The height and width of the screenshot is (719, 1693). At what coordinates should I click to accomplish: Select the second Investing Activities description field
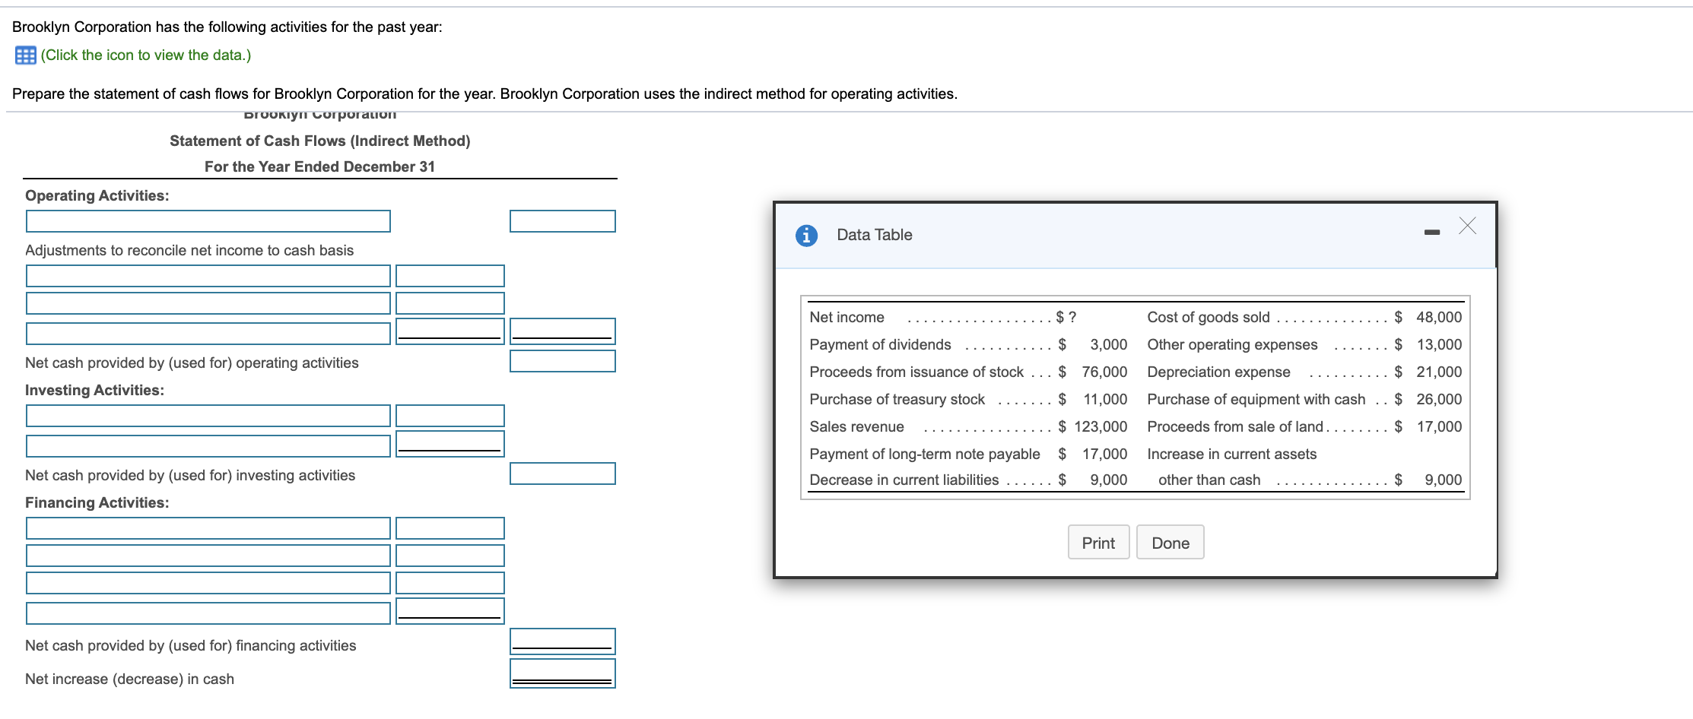[208, 446]
